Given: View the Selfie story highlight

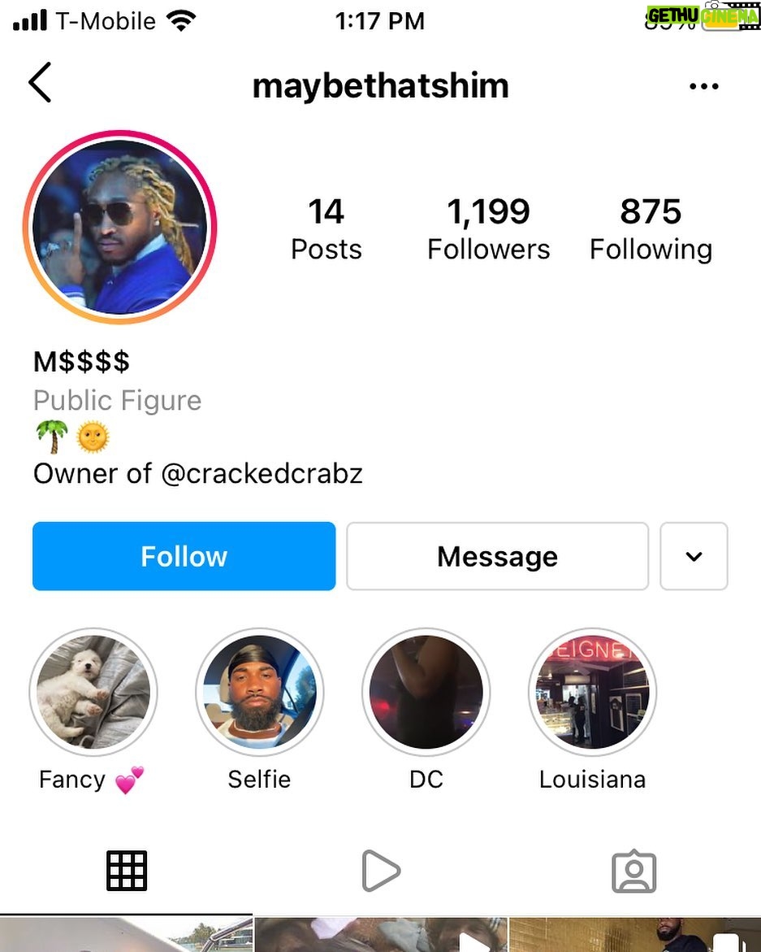Looking at the screenshot, I should click(260, 692).
